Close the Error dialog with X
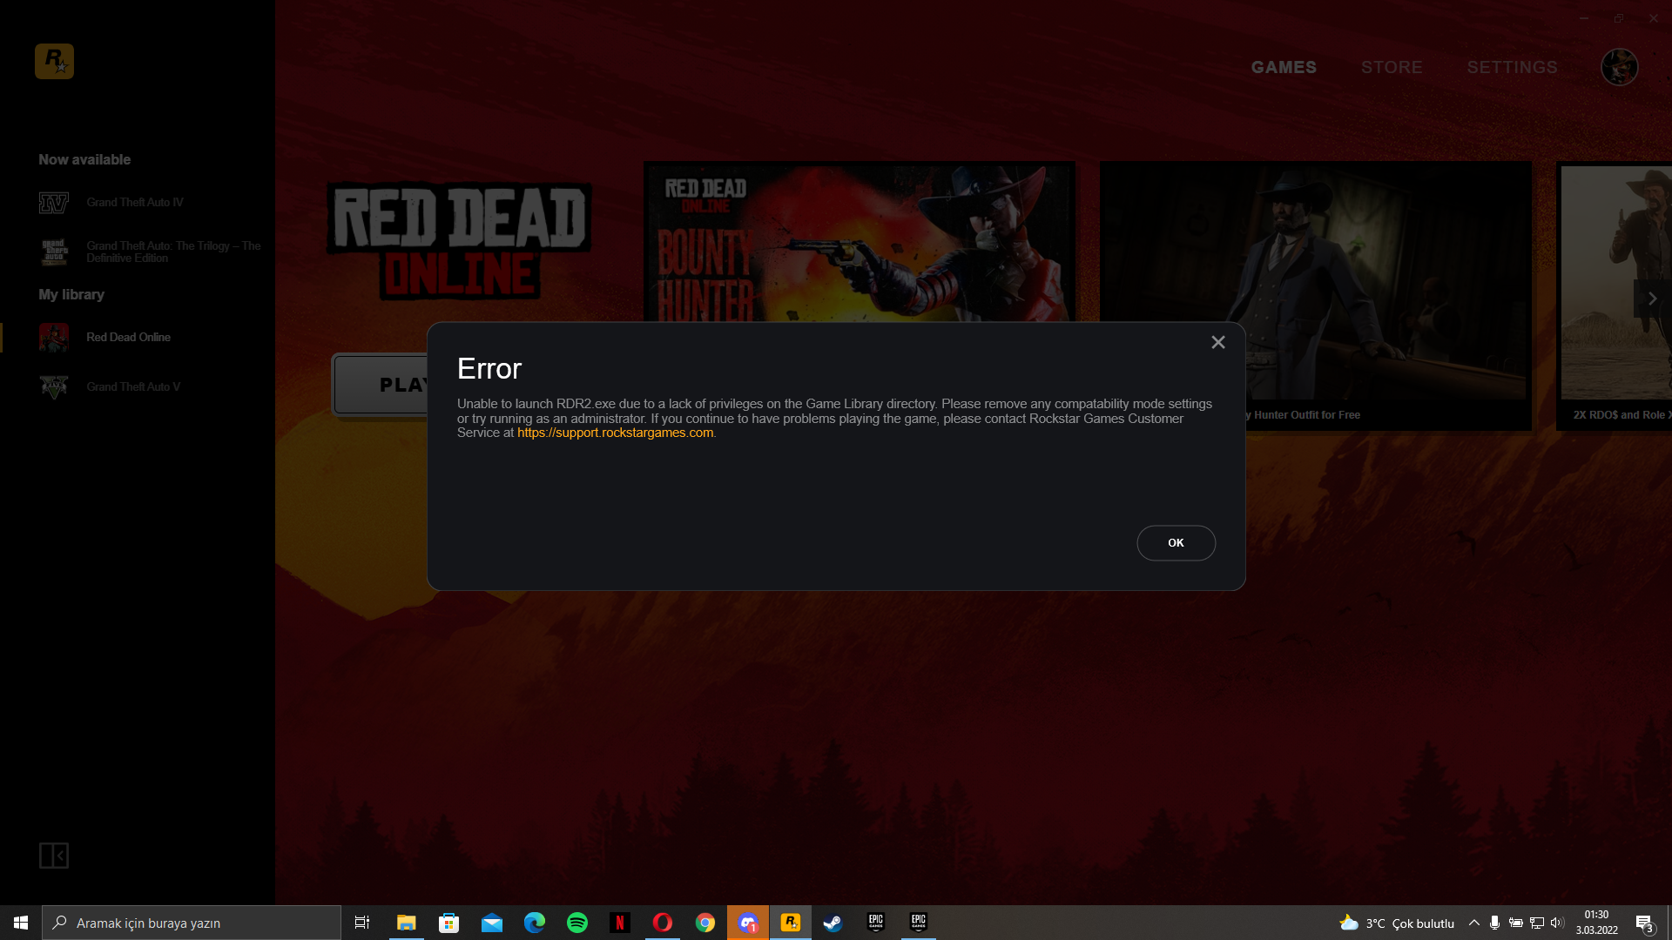This screenshot has width=1672, height=940. pos(1217,342)
